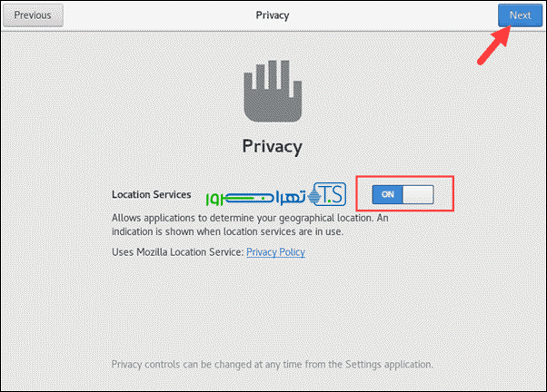Click the "Allows applications to determine" description line
This screenshot has width=547, height=392.
click(x=247, y=219)
